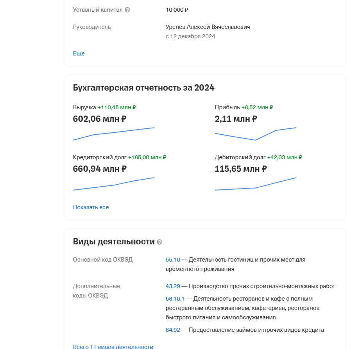Click the profit figure 2,11 млн ₽
This screenshot has width=360, height=349.
[x=236, y=119]
